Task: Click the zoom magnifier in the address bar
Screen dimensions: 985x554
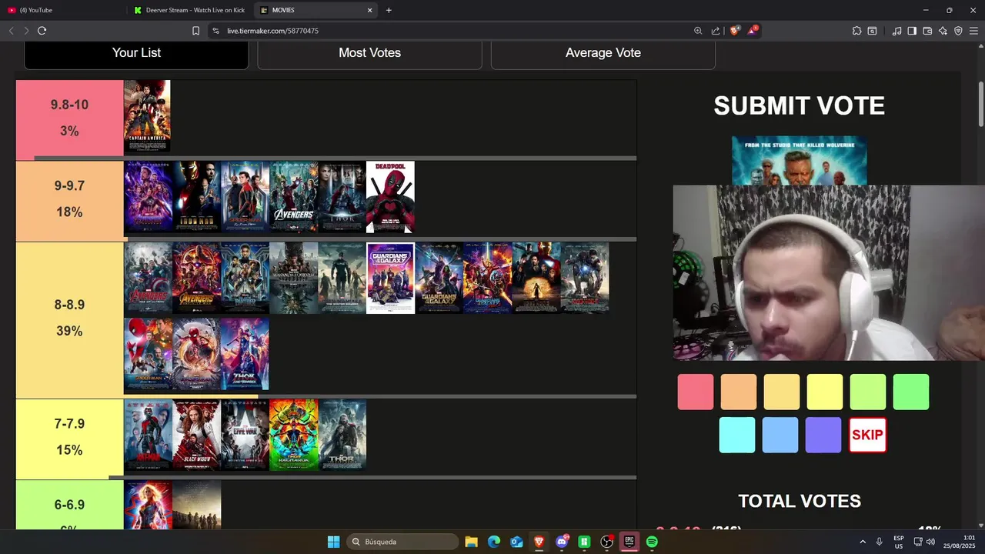Action: [698, 31]
